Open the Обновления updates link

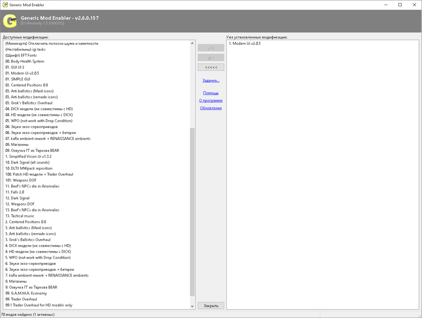pyautogui.click(x=211, y=108)
